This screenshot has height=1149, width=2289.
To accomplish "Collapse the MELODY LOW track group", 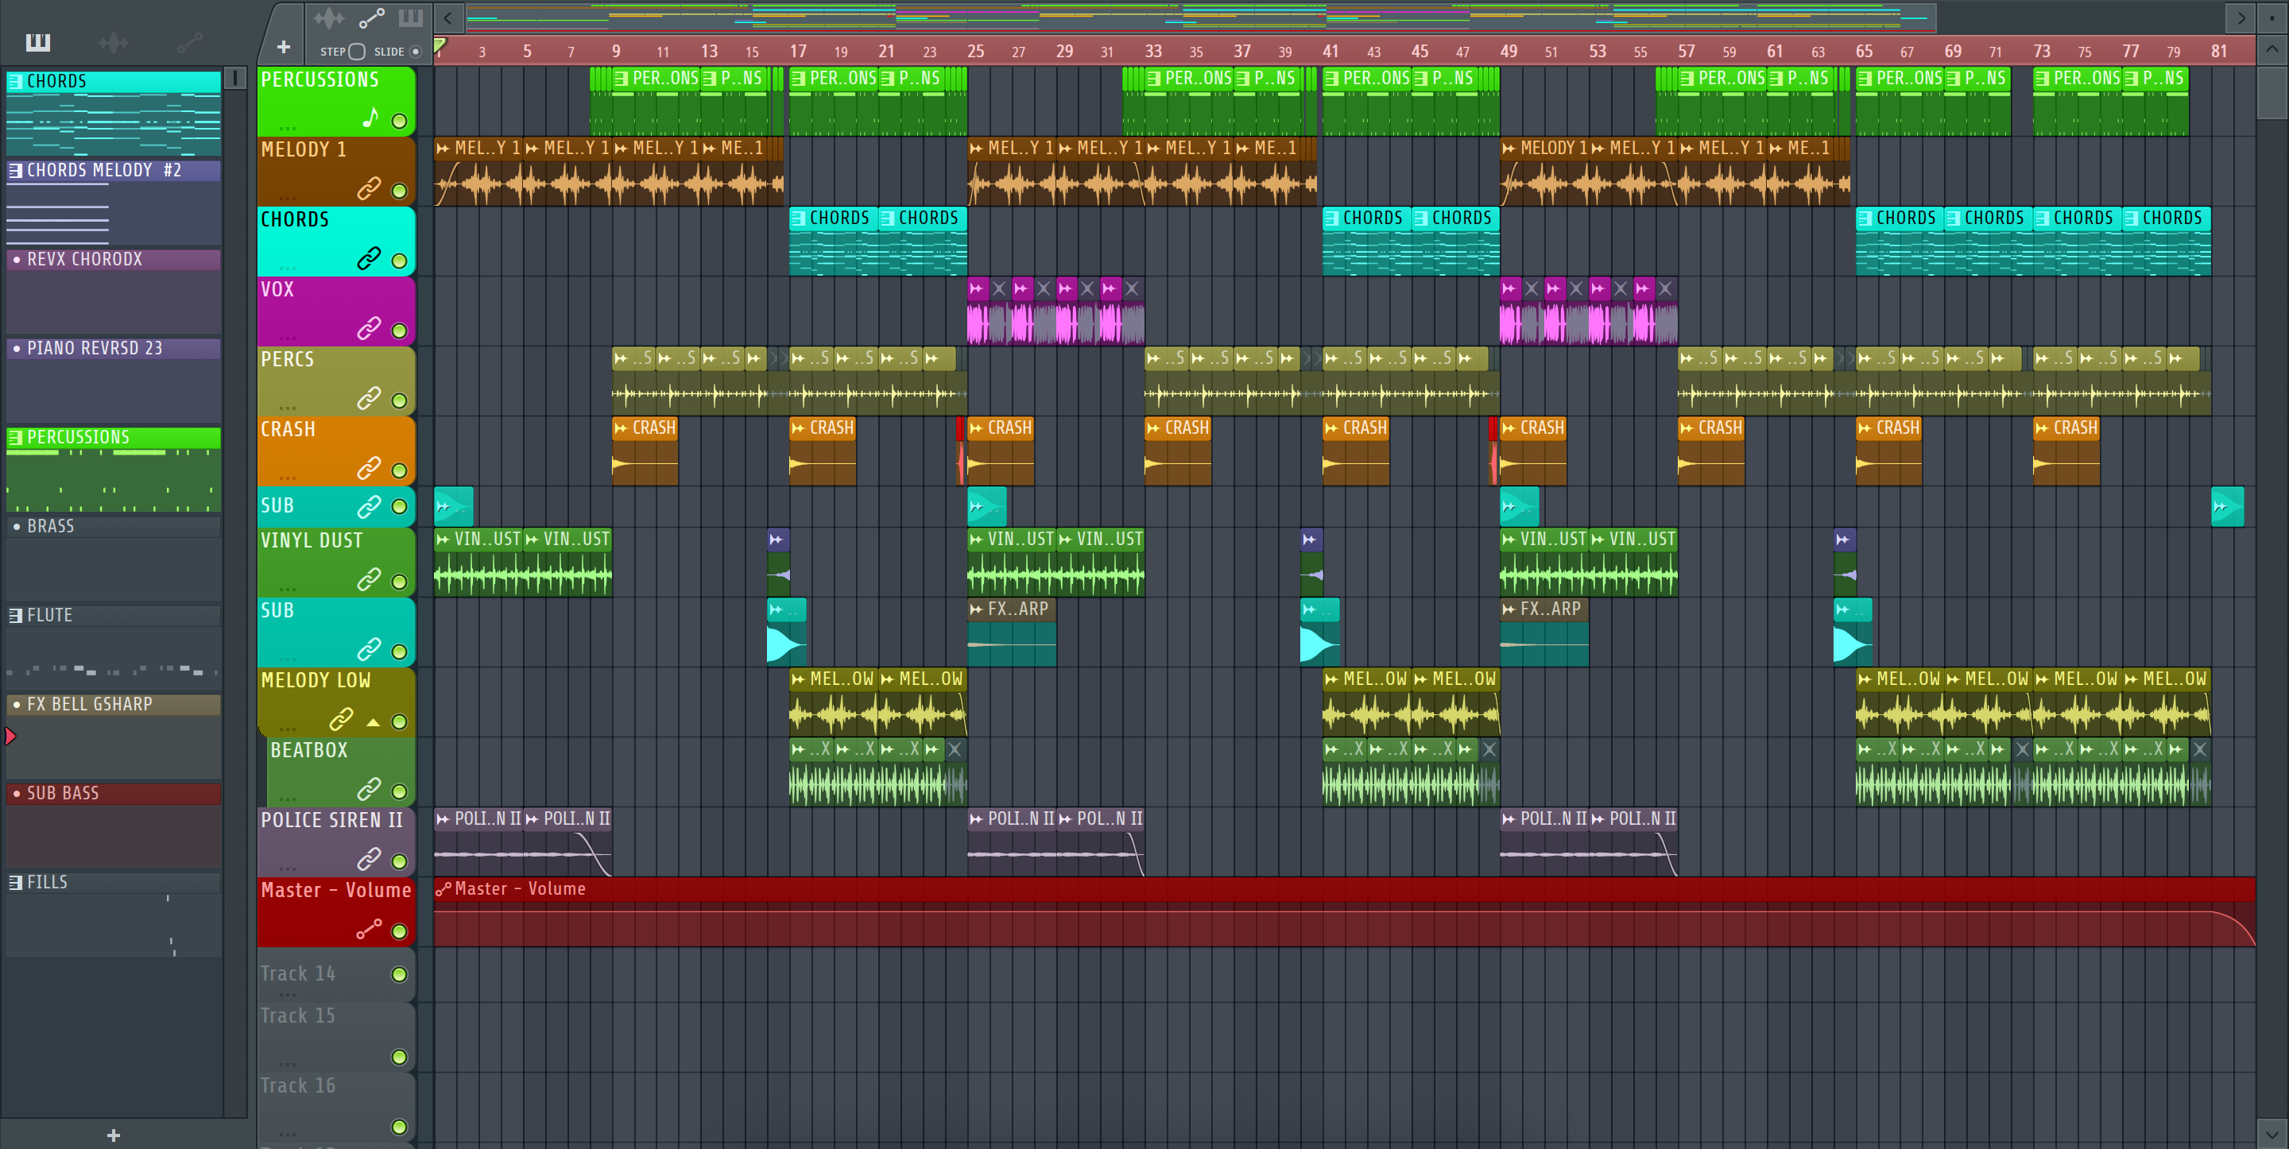I will (374, 722).
